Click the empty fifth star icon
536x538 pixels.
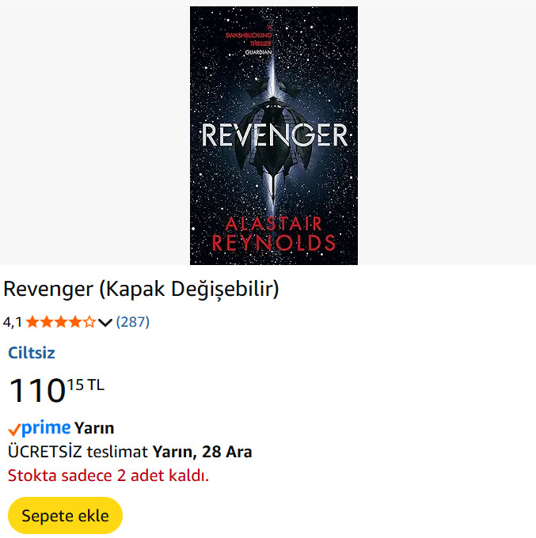pyautogui.click(x=89, y=322)
